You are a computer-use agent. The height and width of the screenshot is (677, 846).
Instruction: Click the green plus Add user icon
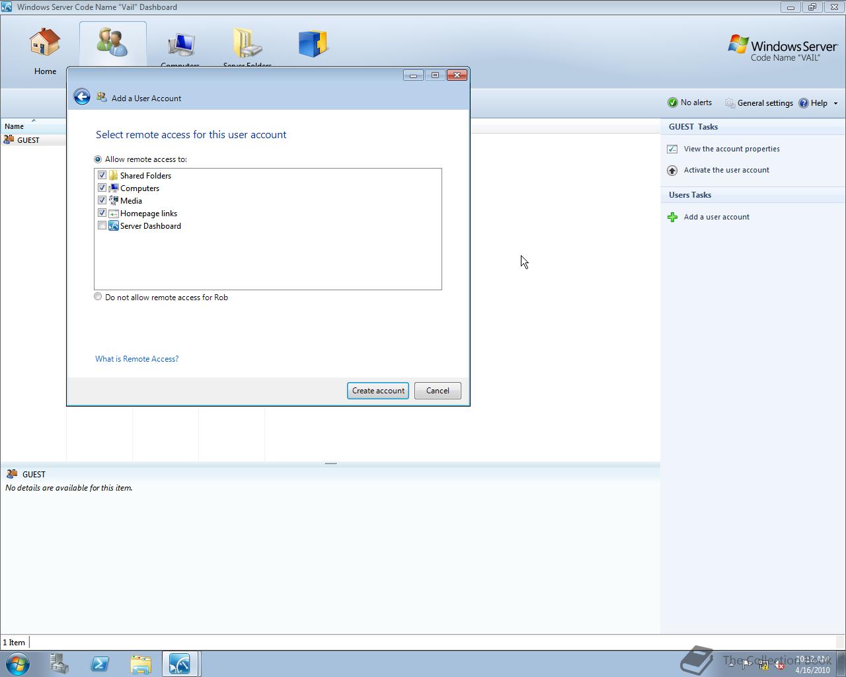tap(672, 217)
